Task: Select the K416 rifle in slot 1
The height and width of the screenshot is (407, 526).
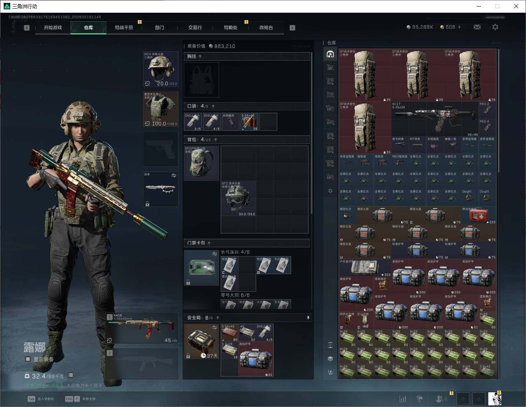Action: 142,328
